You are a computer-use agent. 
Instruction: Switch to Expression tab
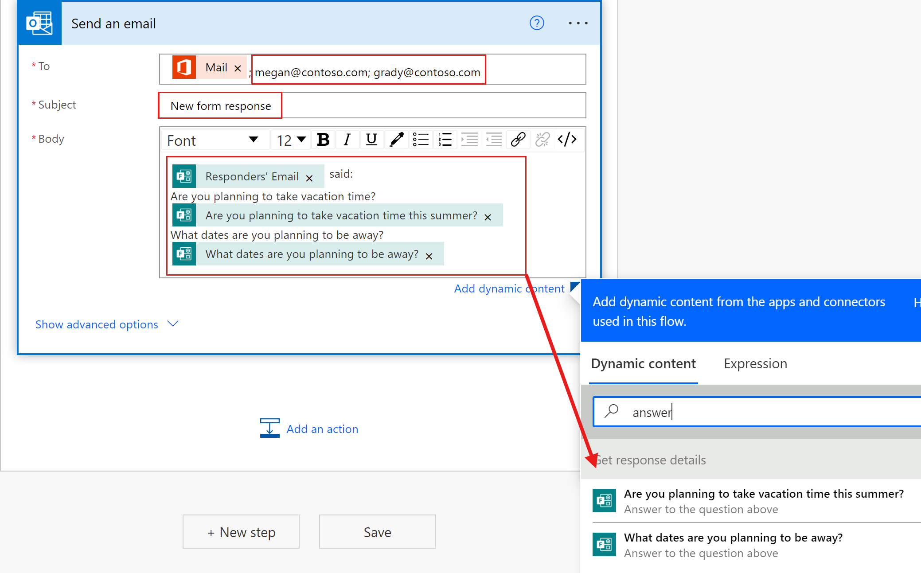(755, 363)
